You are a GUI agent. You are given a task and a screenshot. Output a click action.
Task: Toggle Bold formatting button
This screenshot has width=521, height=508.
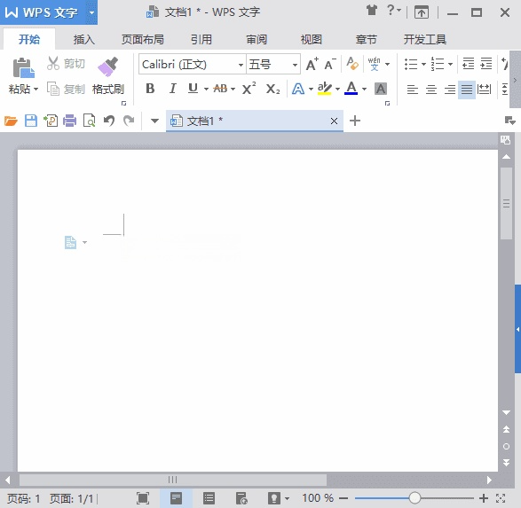pyautogui.click(x=150, y=89)
